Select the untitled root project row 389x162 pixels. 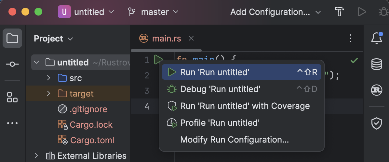point(81,63)
